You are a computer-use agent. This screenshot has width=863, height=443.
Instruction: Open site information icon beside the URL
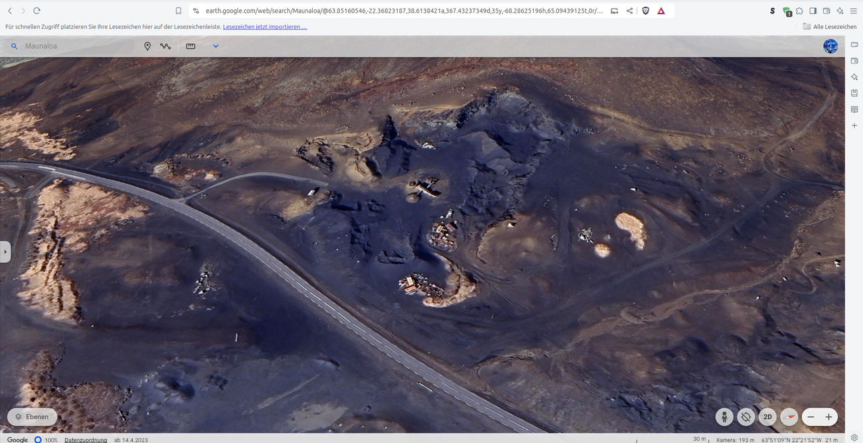click(x=196, y=11)
